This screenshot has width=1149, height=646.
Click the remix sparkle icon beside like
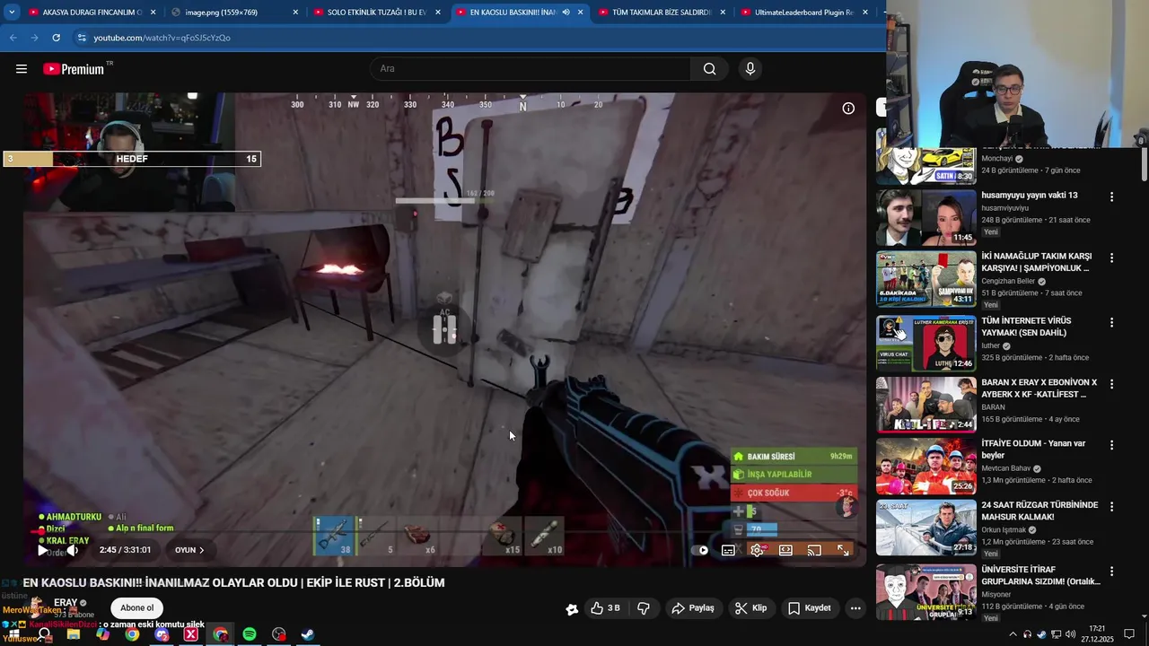(x=572, y=609)
